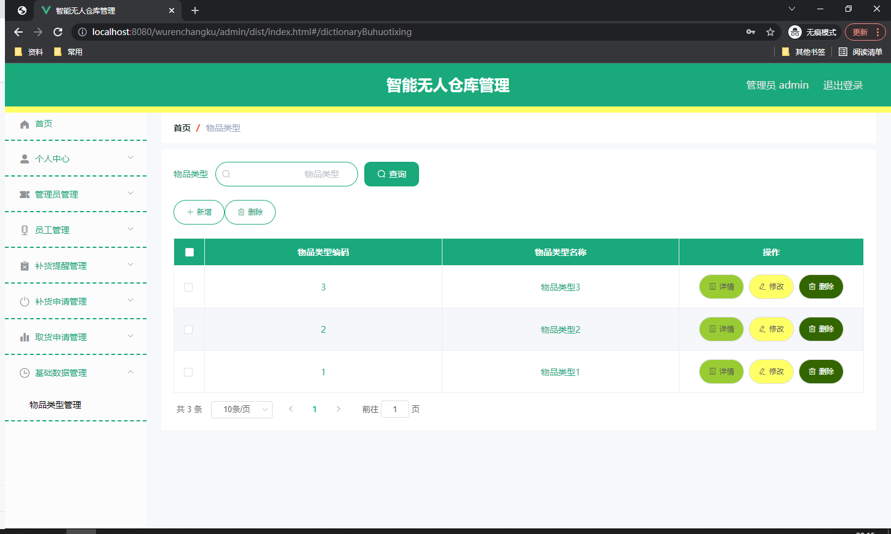
Task: Click the 删除 batch delete button above the table
Action: tap(250, 212)
